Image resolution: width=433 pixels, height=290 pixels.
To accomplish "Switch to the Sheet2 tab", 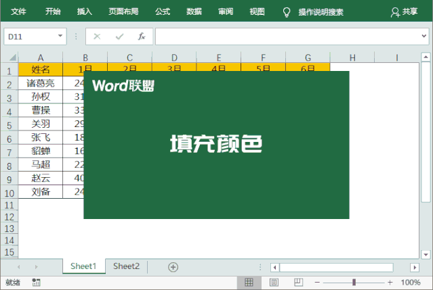I will pos(126,266).
